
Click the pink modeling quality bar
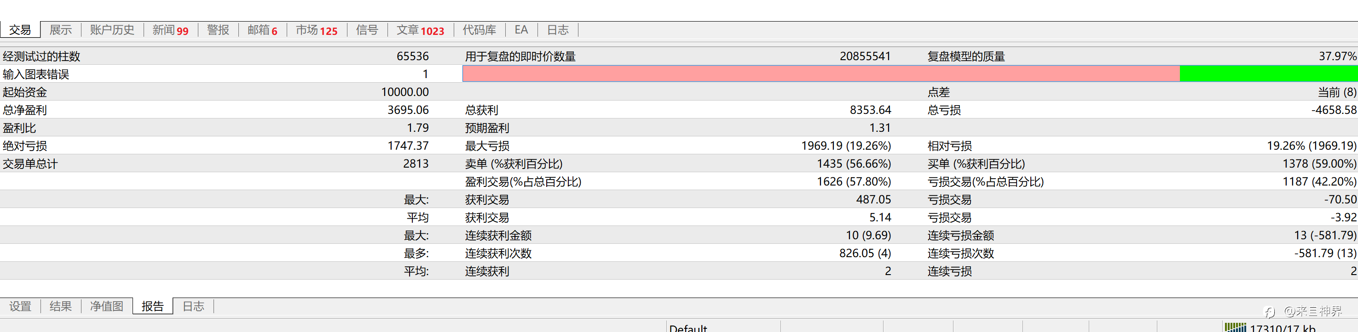(821, 74)
